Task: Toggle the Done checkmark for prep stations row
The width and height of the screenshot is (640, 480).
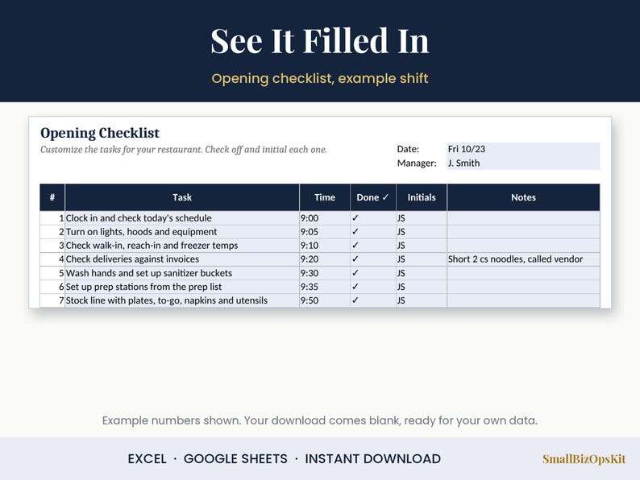Action: 372,287
